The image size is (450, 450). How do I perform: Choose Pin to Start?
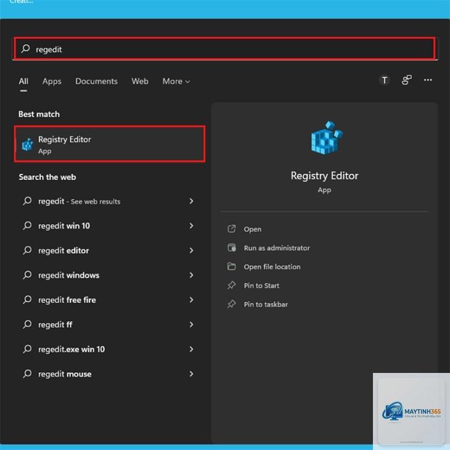click(x=261, y=285)
